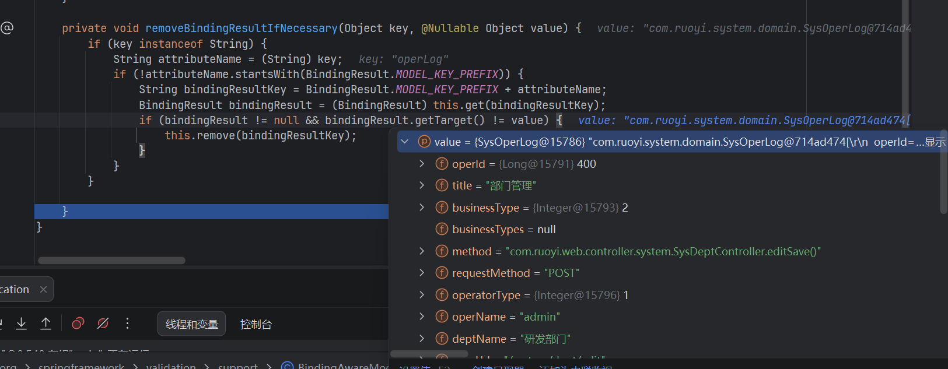Click bindingResult.getTarget() call in condition
Image resolution: width=948 pixels, height=369 pixels.
[x=405, y=120]
